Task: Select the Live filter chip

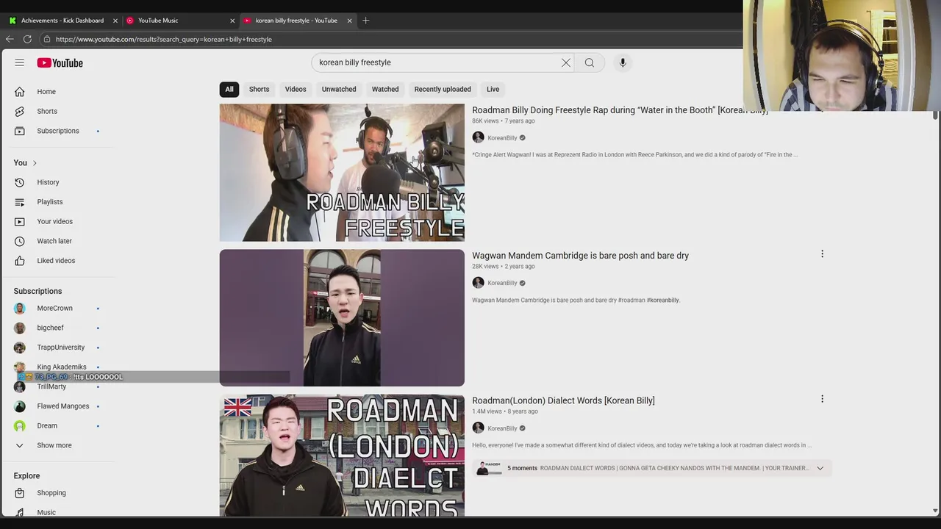Action: pyautogui.click(x=493, y=90)
